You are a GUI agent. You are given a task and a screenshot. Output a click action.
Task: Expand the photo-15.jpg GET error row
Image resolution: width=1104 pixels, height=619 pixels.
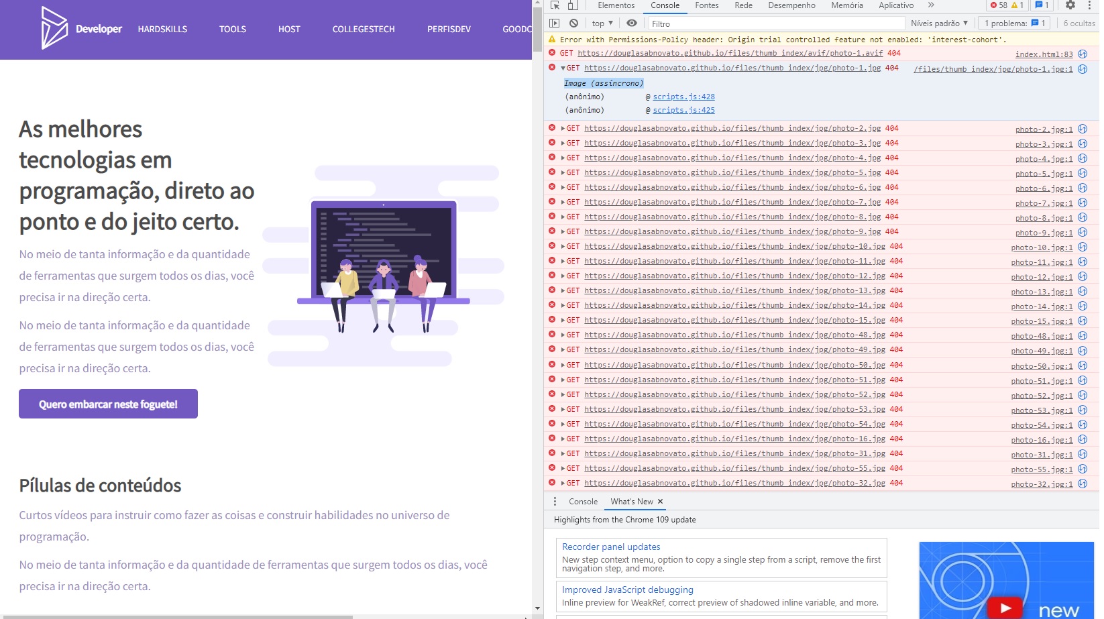563,320
